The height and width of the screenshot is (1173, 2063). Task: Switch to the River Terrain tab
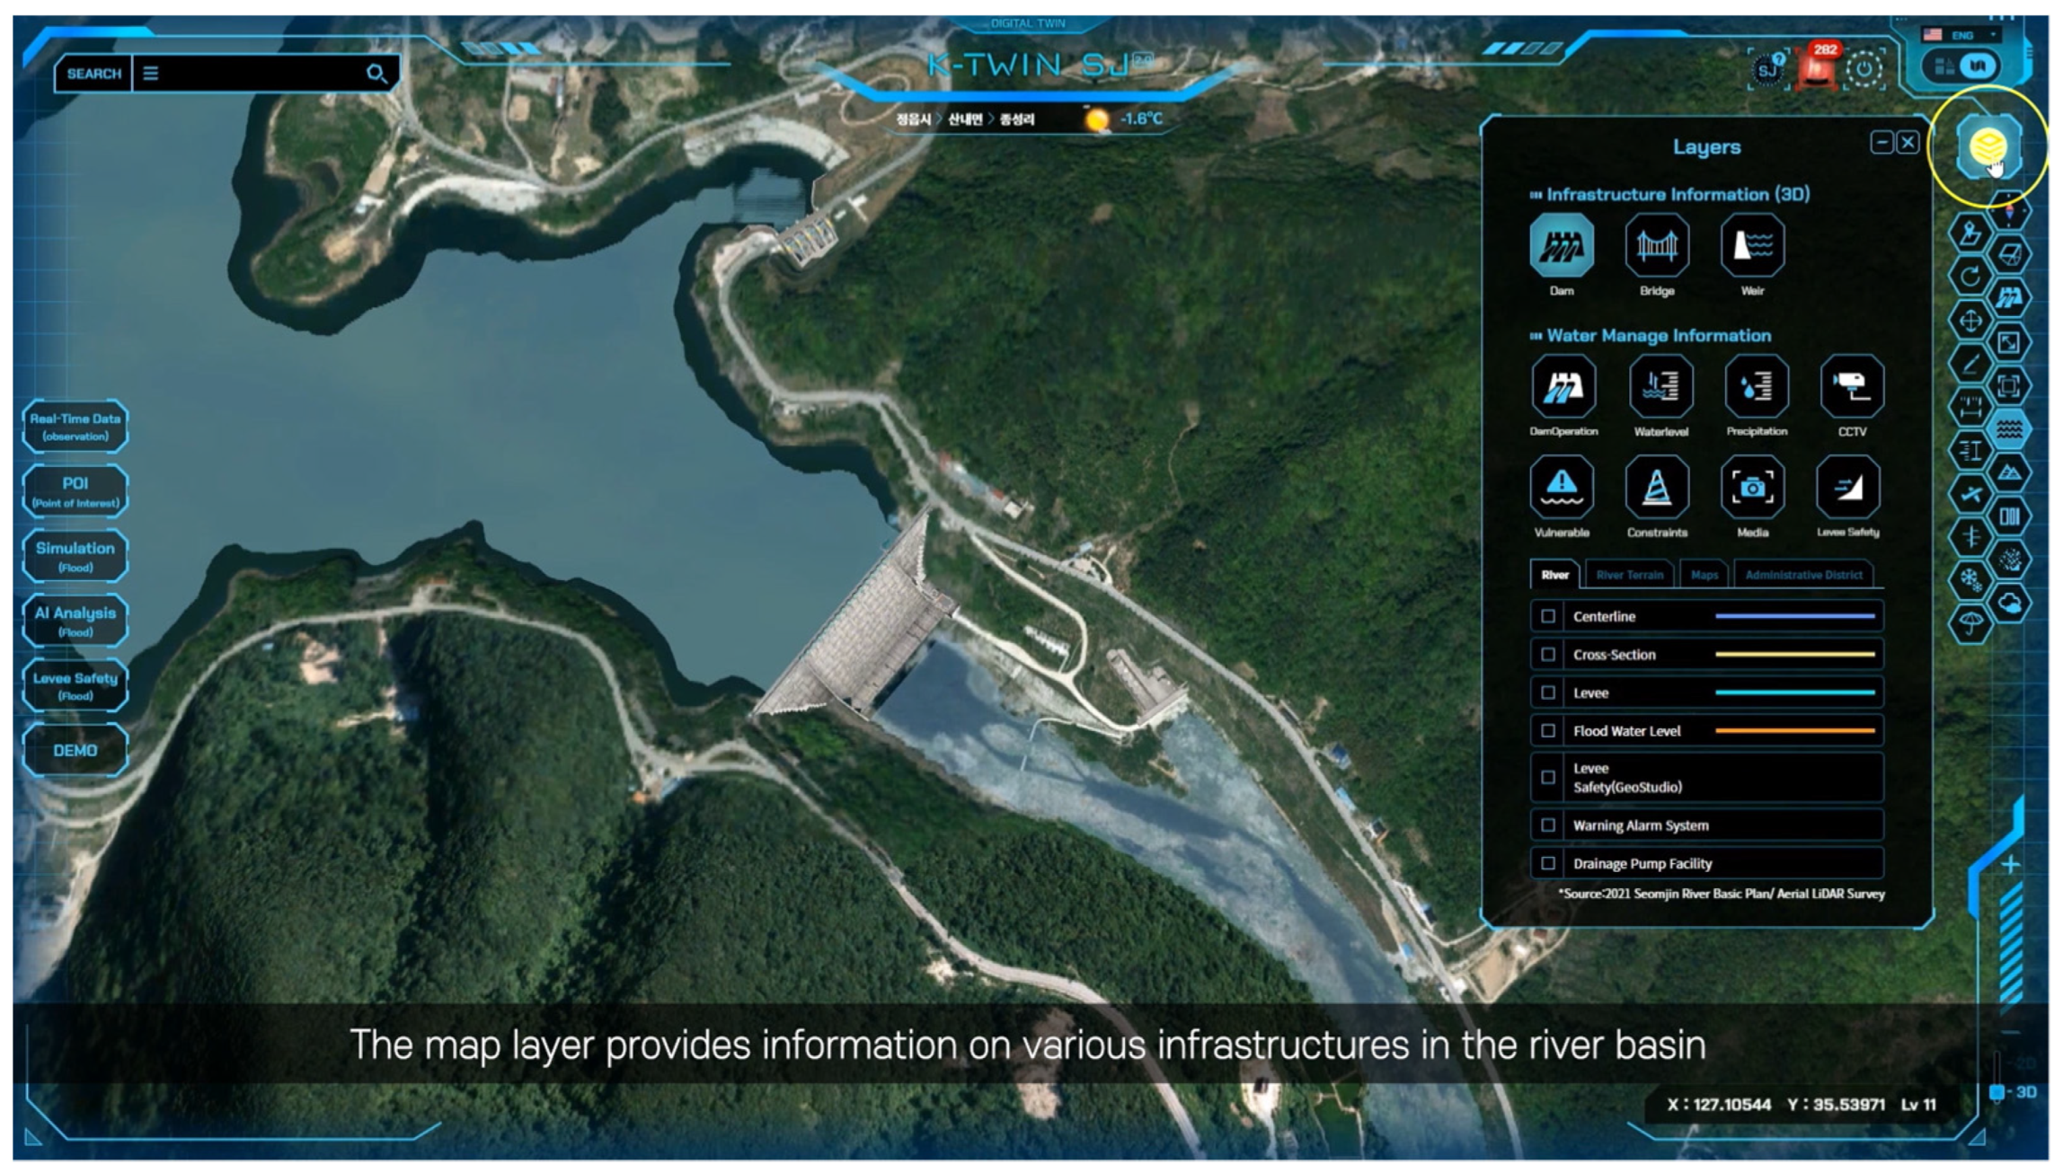click(x=1629, y=575)
